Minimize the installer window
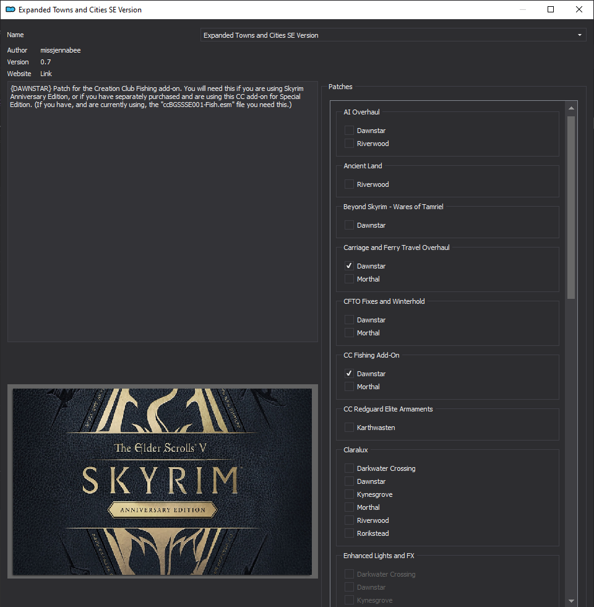This screenshot has width=594, height=607. [x=522, y=9]
